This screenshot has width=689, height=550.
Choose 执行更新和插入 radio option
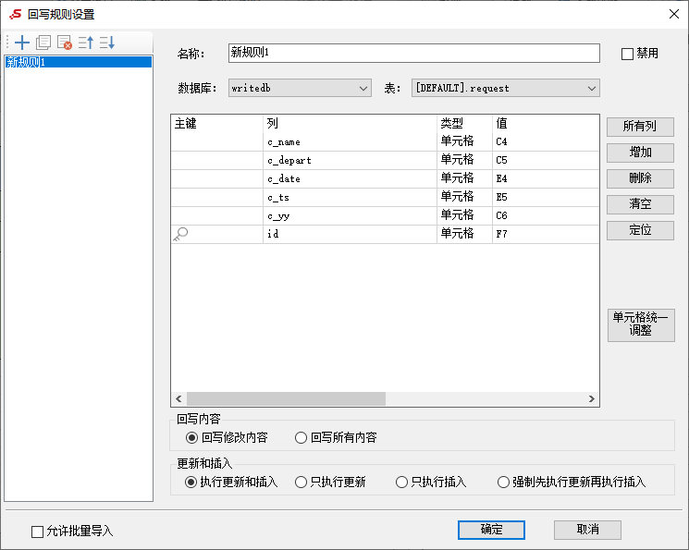(x=191, y=483)
